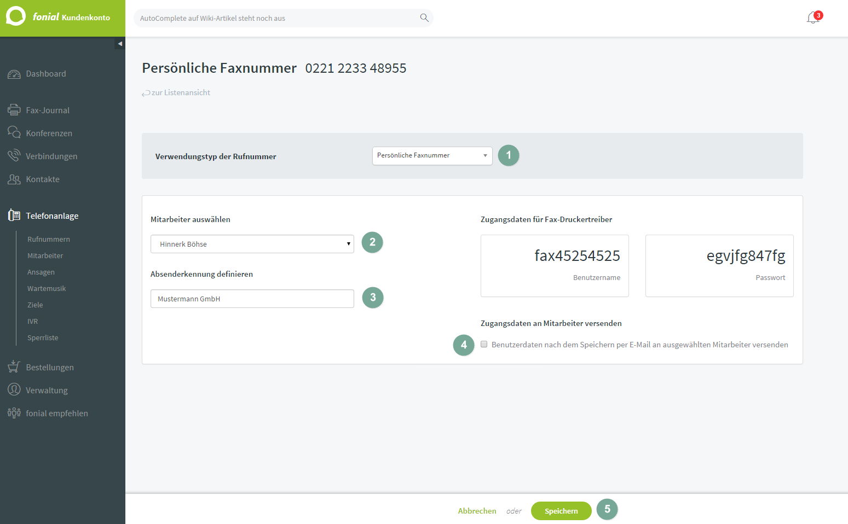848x524 pixels.
Task: Click the Abbrechen link
Action: click(x=477, y=511)
